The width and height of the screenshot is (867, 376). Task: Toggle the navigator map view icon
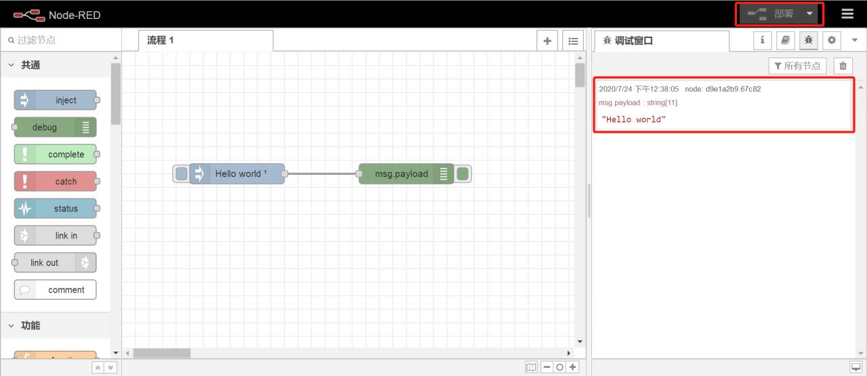532,367
